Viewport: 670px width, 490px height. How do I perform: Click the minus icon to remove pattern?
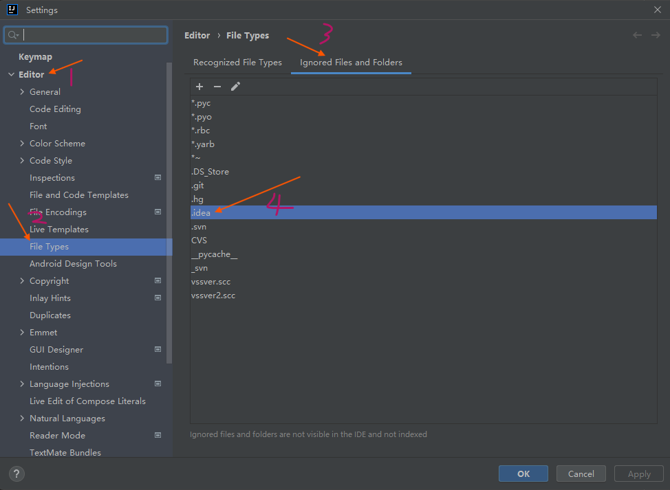217,87
